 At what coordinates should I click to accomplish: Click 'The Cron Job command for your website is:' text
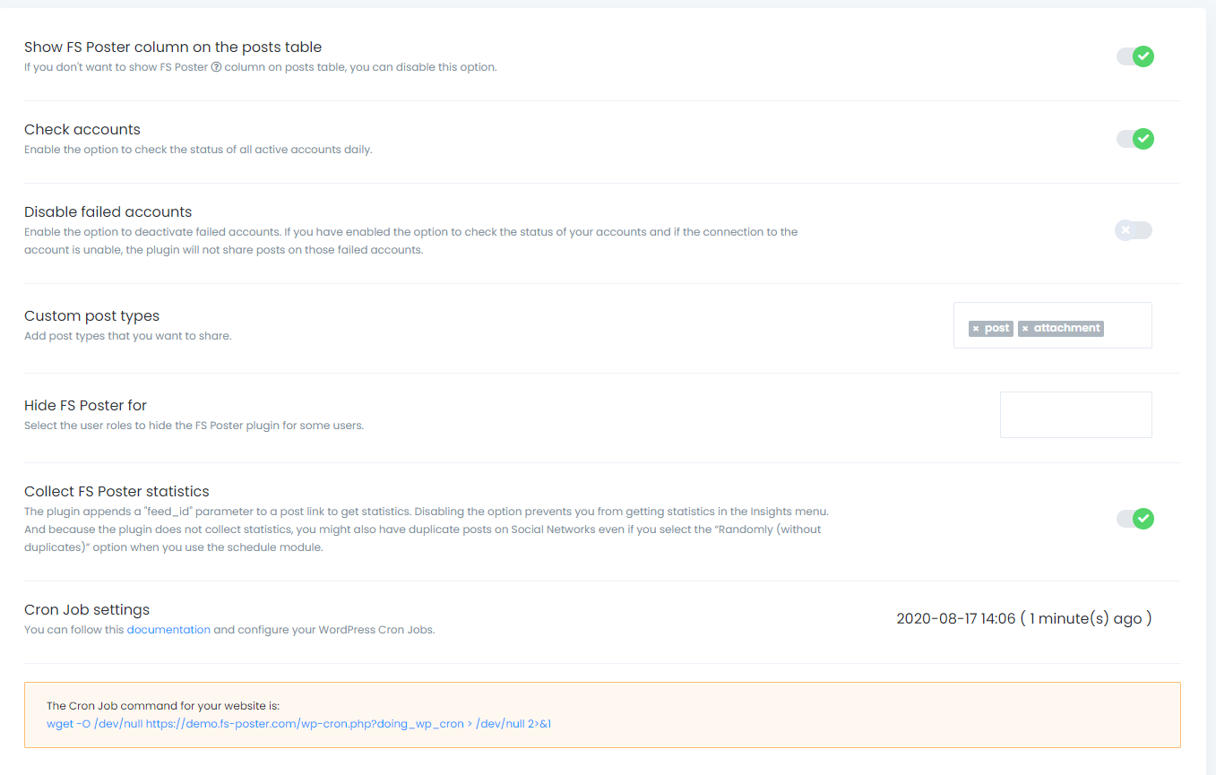tap(163, 706)
